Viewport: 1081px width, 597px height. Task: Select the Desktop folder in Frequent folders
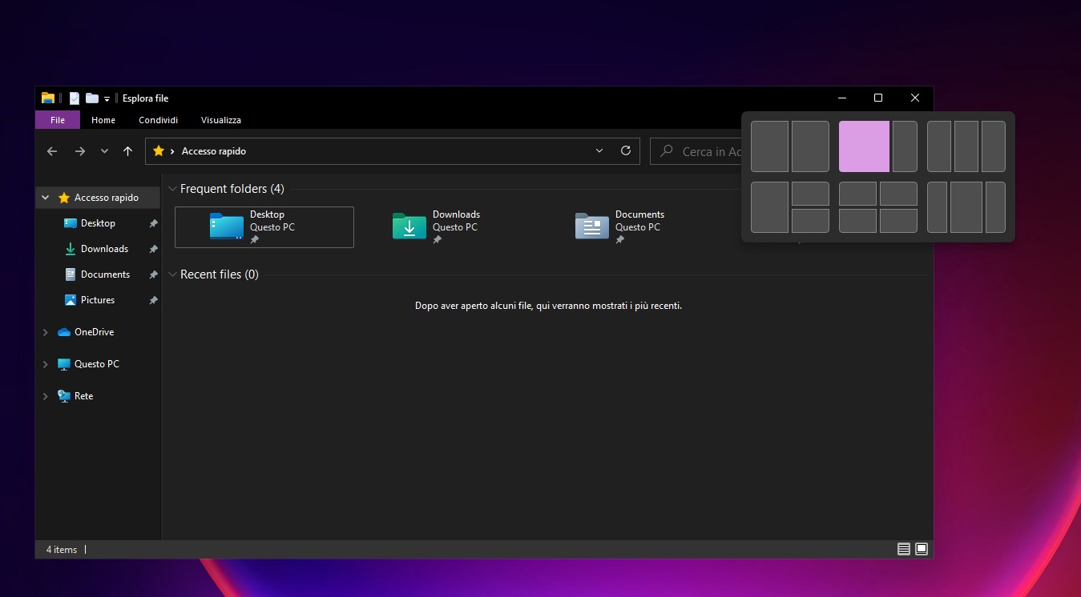[264, 227]
